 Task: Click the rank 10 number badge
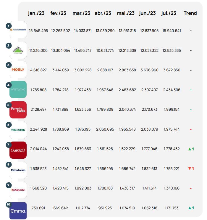[x=9, y=204]
